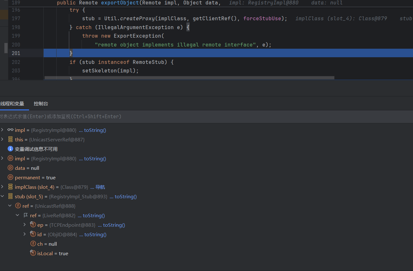The height and width of the screenshot is (271, 413).
Task: Click the flag icon beside LiveRef@882
Action: click(x=26, y=215)
